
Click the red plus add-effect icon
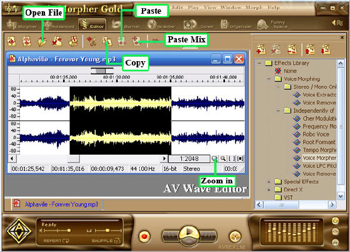[x=261, y=49]
